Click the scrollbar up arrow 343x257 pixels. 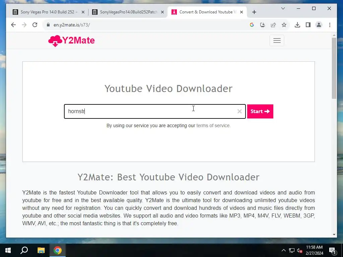tap(334, 35)
